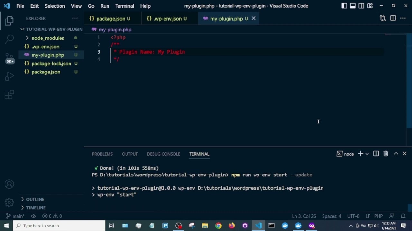Click the feedback icon in status bar
The height and width of the screenshot is (231, 412).
pyautogui.click(x=392, y=216)
